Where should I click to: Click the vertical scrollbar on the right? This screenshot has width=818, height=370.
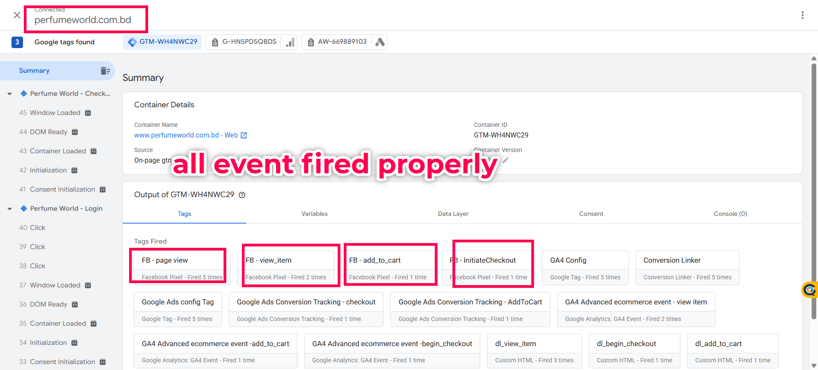point(814,192)
